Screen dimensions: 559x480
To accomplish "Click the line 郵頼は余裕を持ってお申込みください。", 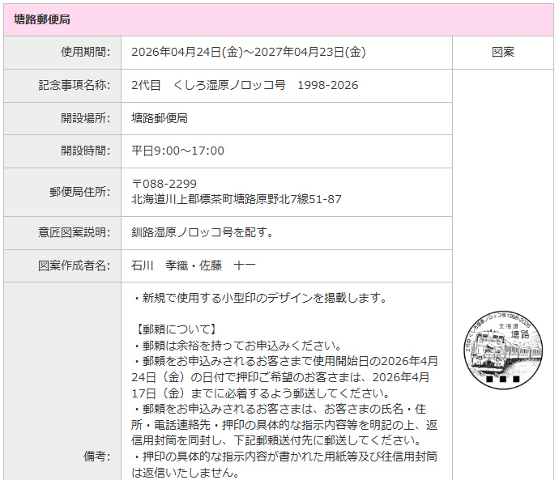I will 237,346.
